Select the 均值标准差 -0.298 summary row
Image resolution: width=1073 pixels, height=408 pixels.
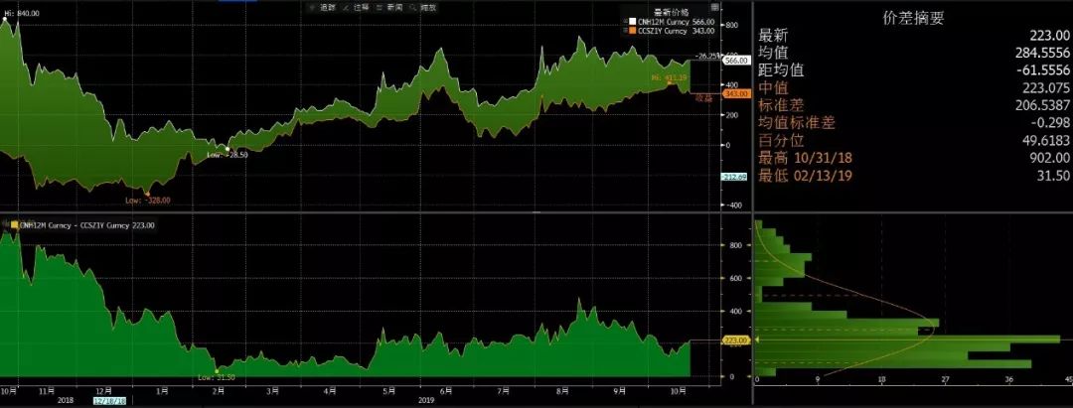pos(914,124)
